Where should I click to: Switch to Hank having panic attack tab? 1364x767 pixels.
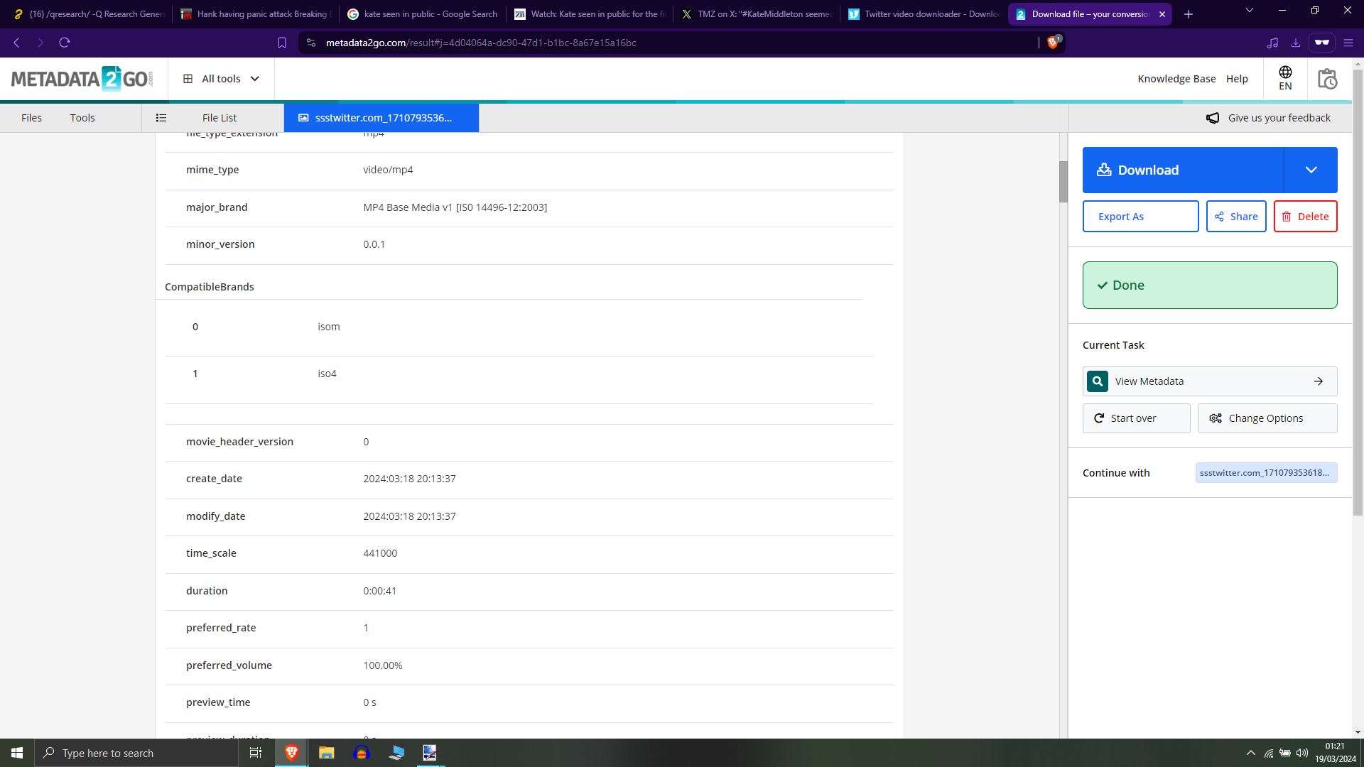pyautogui.click(x=256, y=14)
